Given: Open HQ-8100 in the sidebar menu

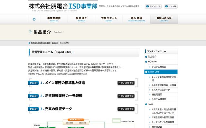Looking at the screenshot, I should point(152,62).
